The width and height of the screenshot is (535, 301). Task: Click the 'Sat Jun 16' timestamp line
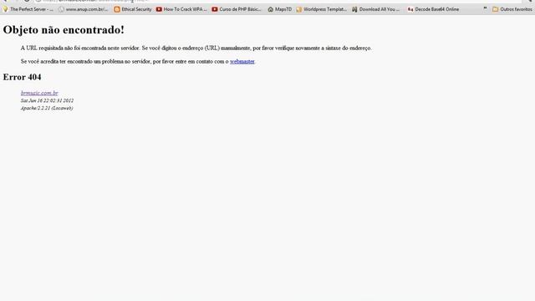tap(47, 100)
